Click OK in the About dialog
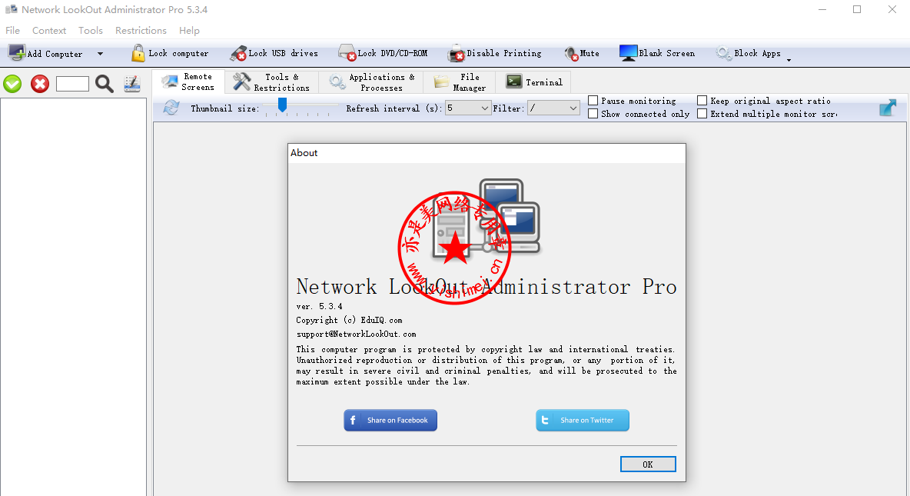Image resolution: width=910 pixels, height=496 pixels. click(x=648, y=464)
